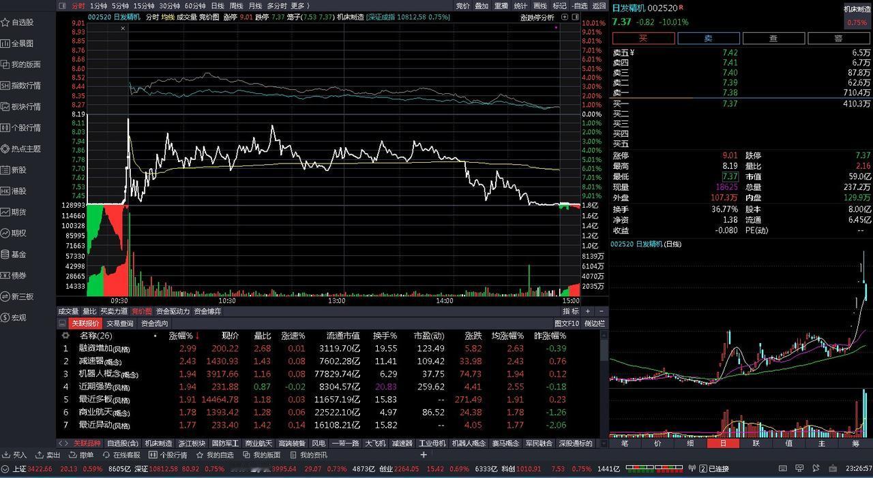The height and width of the screenshot is (478, 873).
Task: Open the 热点主题 hot topics sidebar item
Action: click(x=20, y=149)
